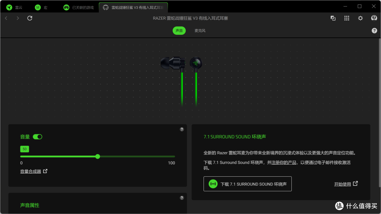Image resolution: width=381 pixels, height=214 pixels.
Task: Open the modules grid icon
Action: 347,18
